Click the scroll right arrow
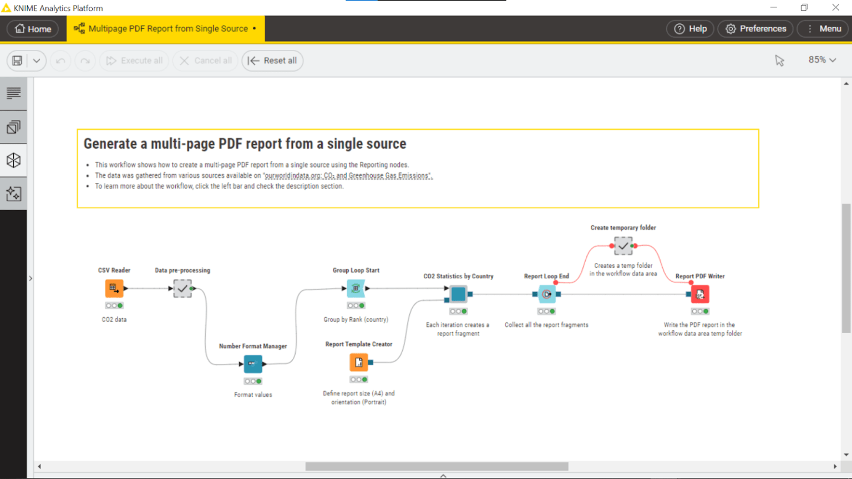Image resolution: width=852 pixels, height=479 pixels. (x=835, y=466)
